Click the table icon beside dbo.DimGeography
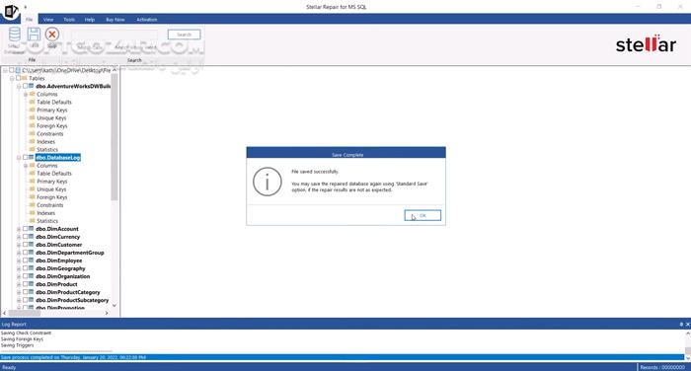Viewport: 691px width, 371px height. coord(32,268)
